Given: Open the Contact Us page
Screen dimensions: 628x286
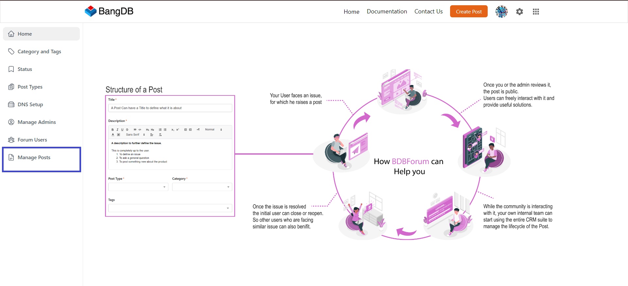Looking at the screenshot, I should point(428,11).
